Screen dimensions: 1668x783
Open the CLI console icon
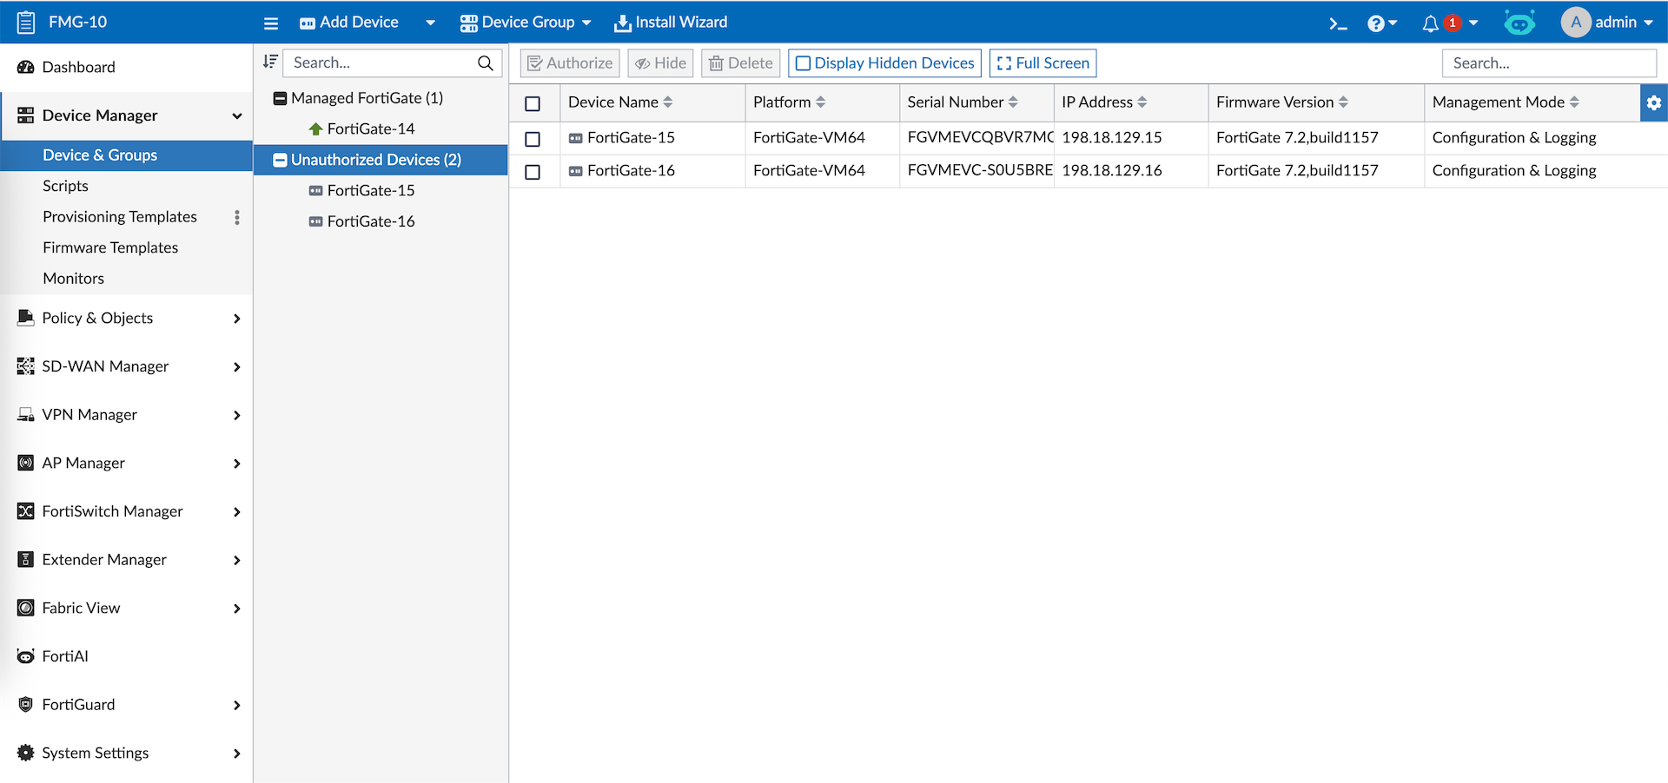pyautogui.click(x=1338, y=23)
